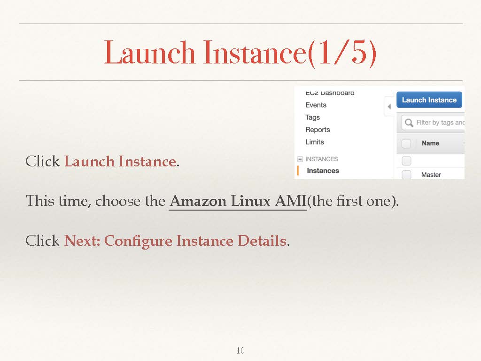
Task: Click the blue Launch Instance button
Action: pyautogui.click(x=429, y=100)
